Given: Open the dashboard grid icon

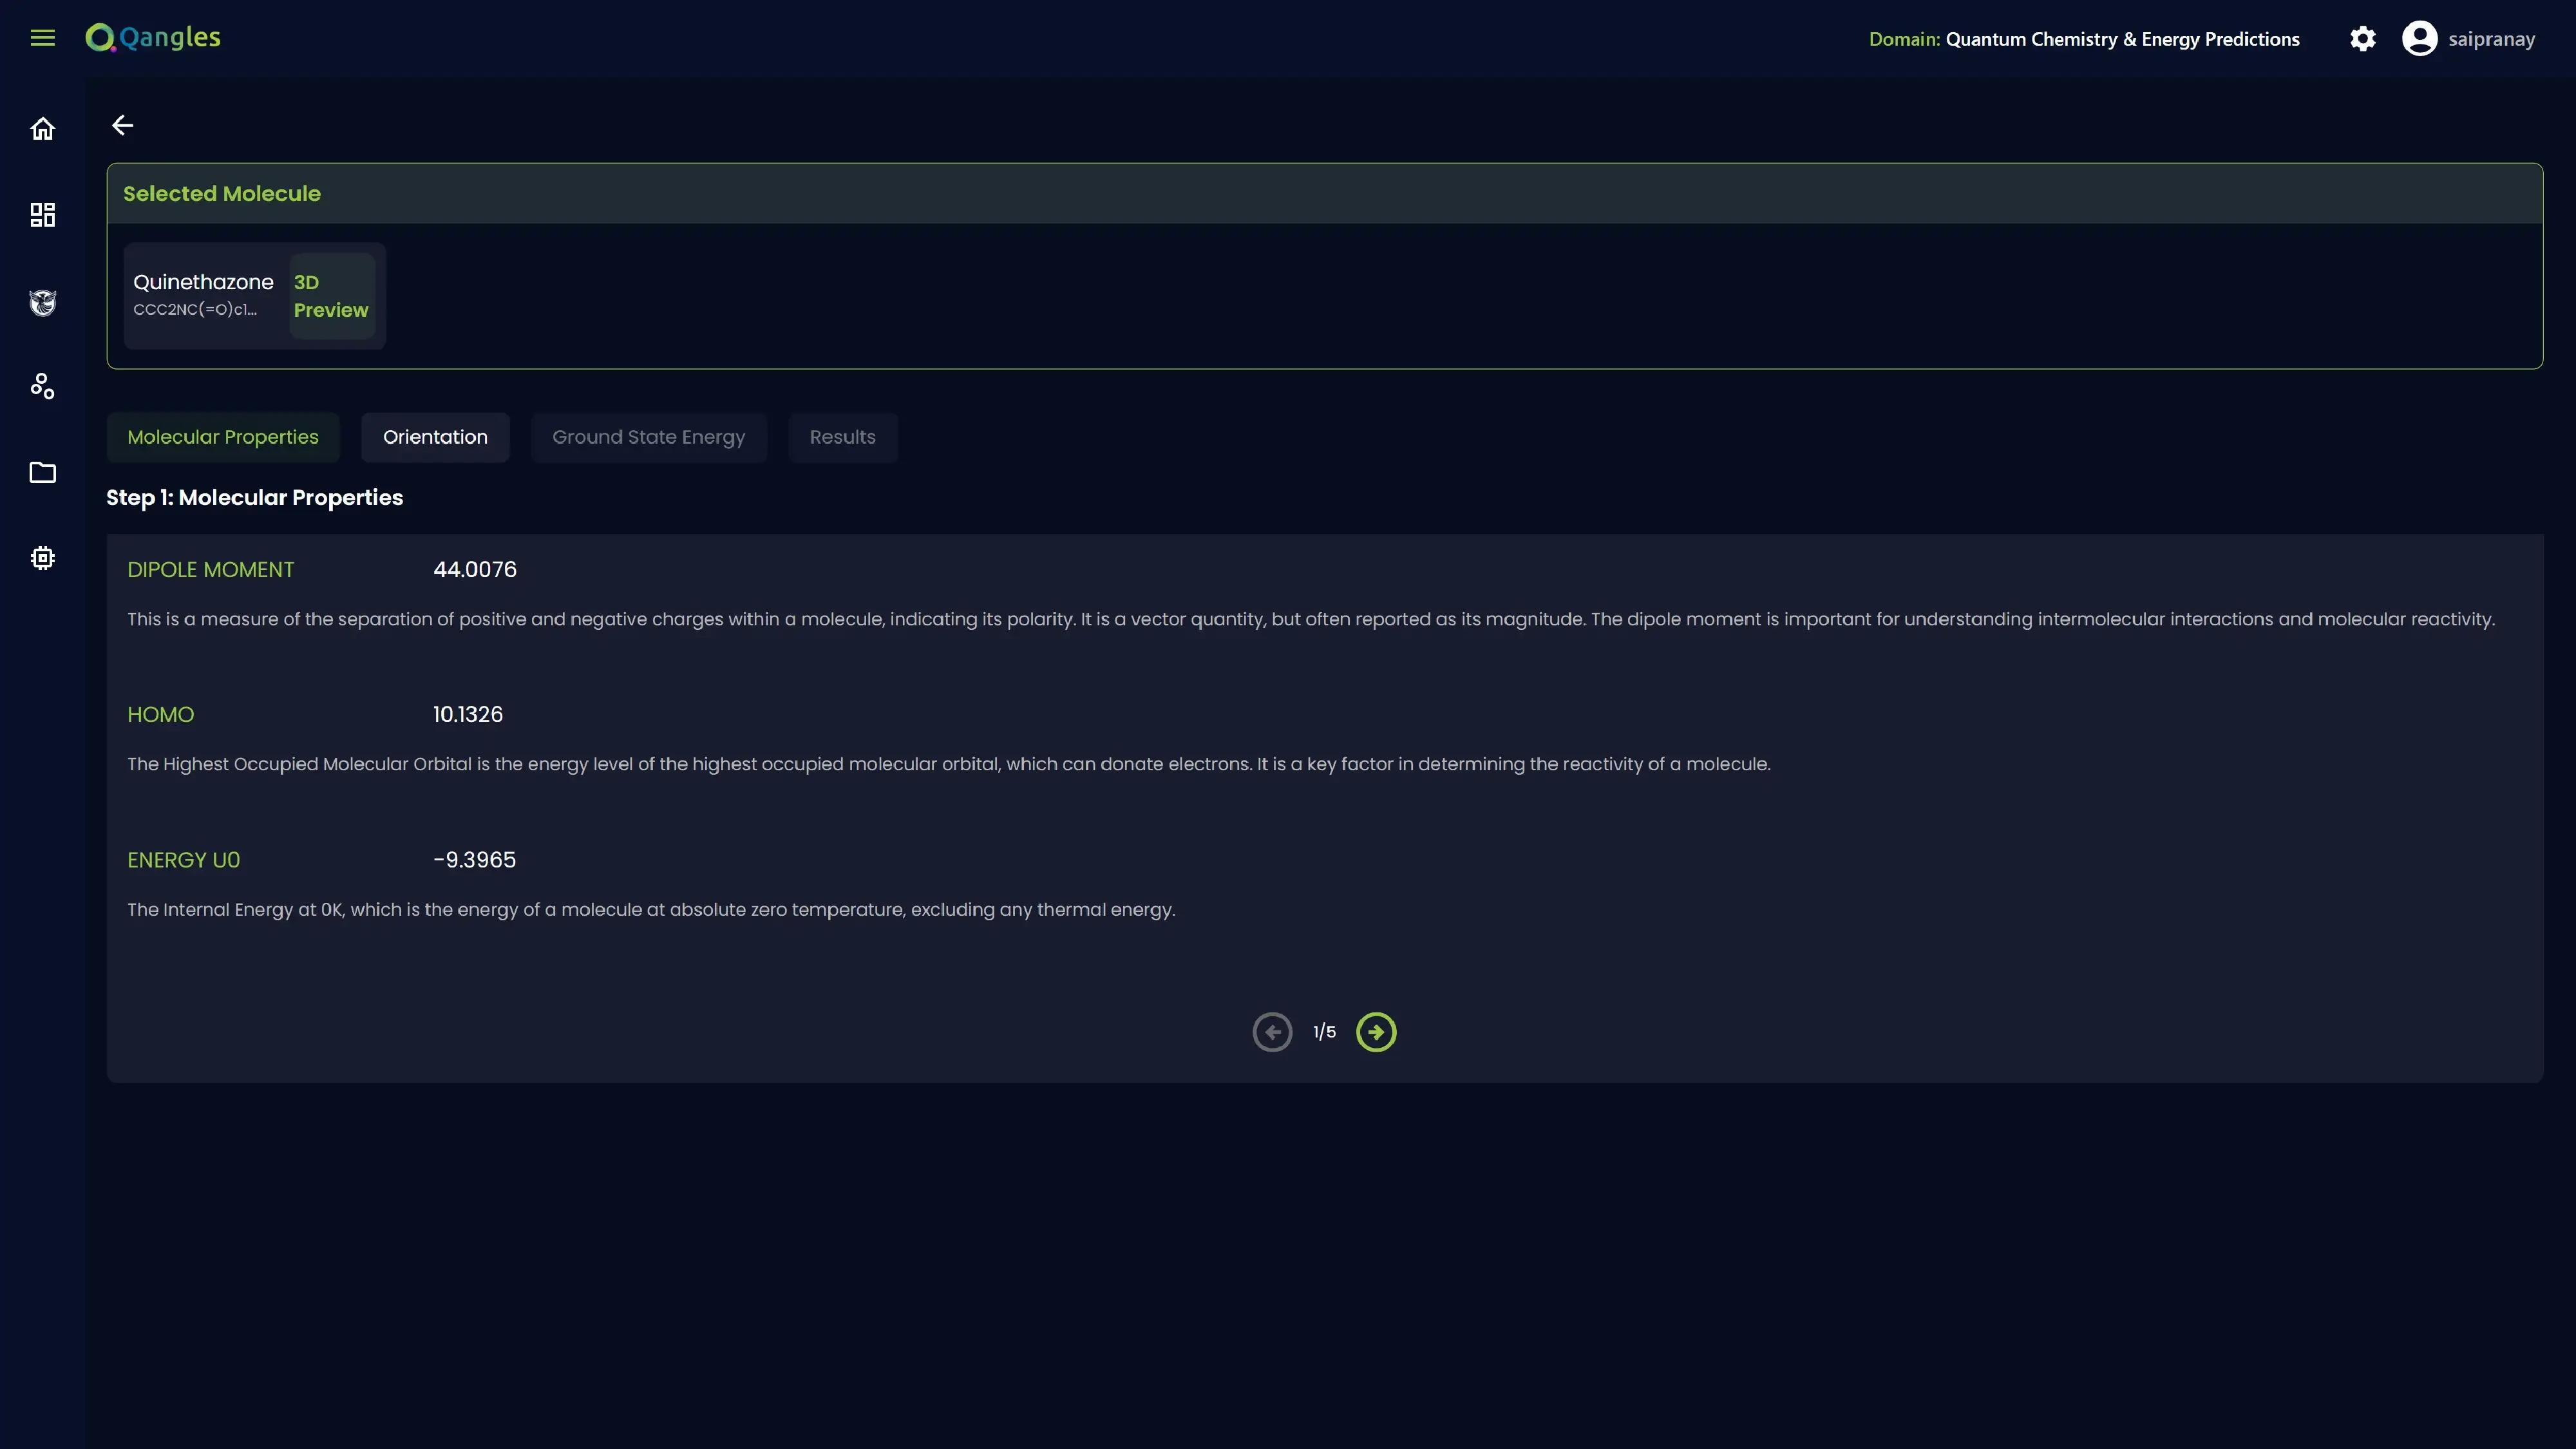Looking at the screenshot, I should click(x=42, y=215).
